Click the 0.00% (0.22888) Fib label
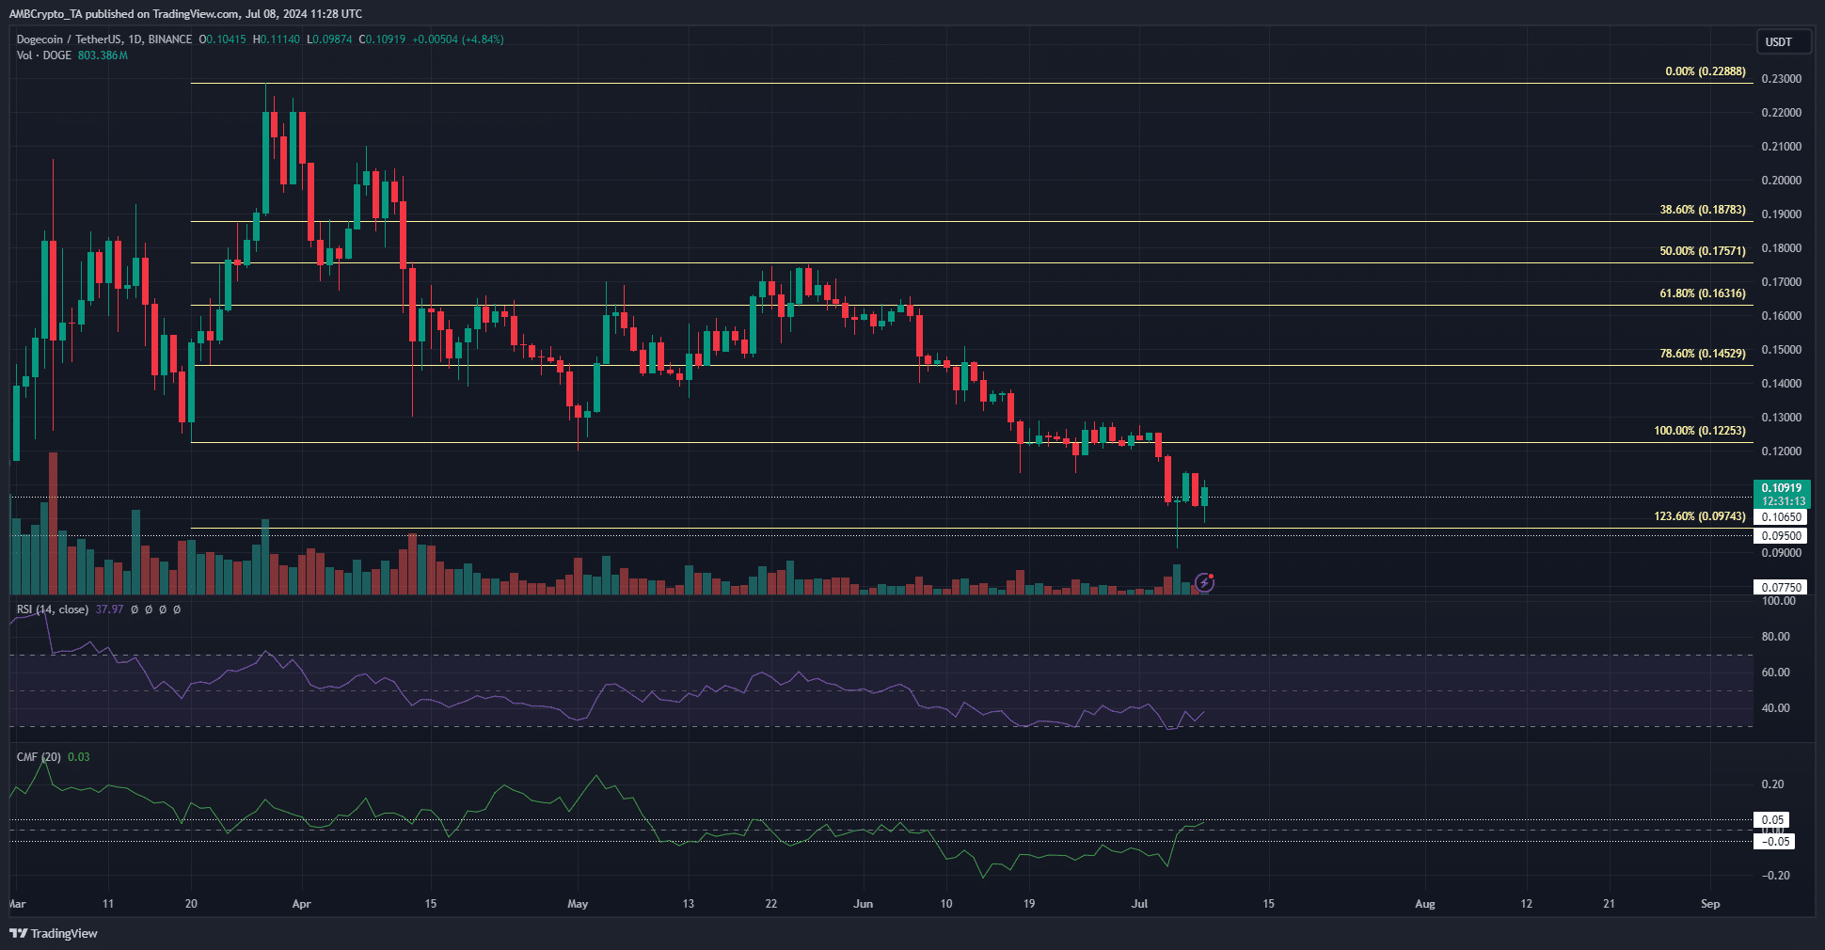This screenshot has height=950, width=1825. [1706, 71]
